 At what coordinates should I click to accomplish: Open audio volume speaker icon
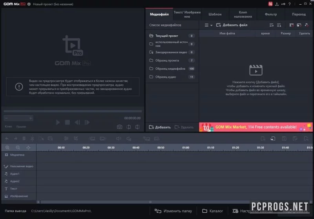[119, 138]
